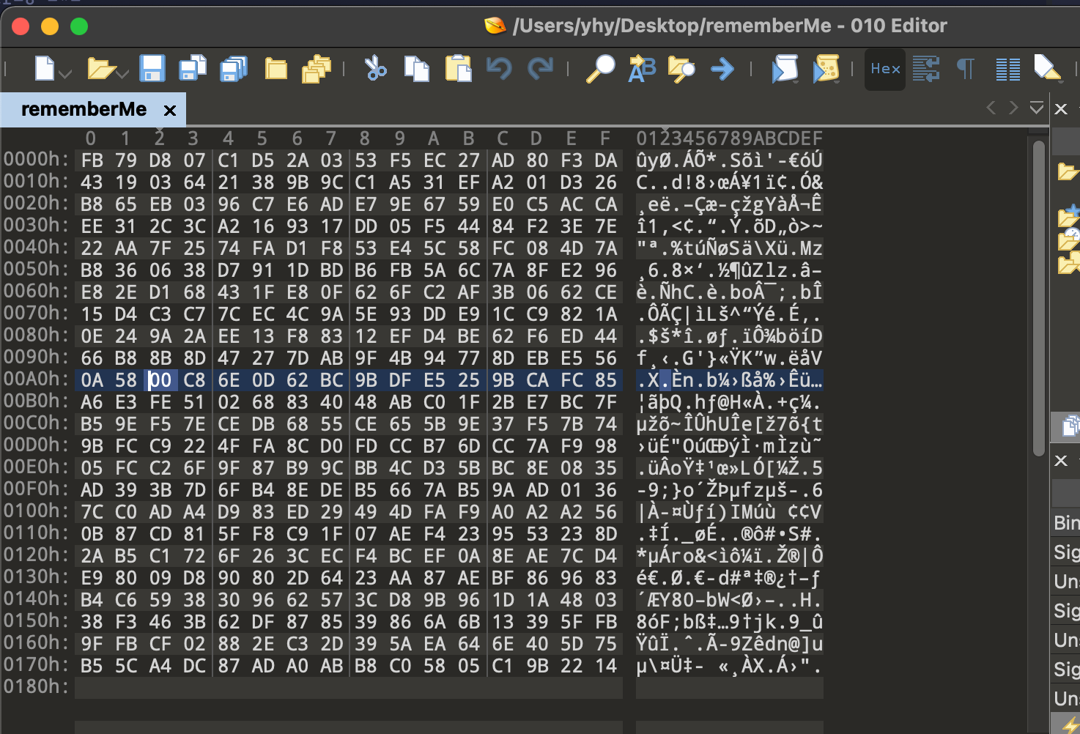Image resolution: width=1080 pixels, height=734 pixels.
Task: Toggle the Hex edit mode button
Action: click(x=885, y=69)
